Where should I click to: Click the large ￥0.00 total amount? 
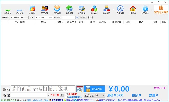(x=119, y=89)
